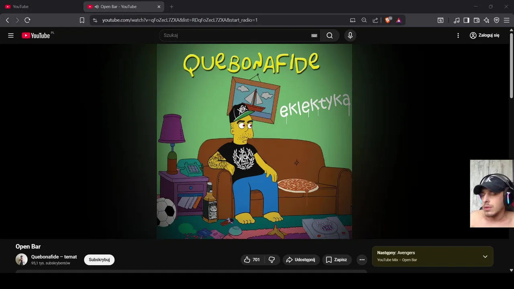514x289 pixels.
Task: Dislike the video with thumbs down
Action: pyautogui.click(x=272, y=260)
